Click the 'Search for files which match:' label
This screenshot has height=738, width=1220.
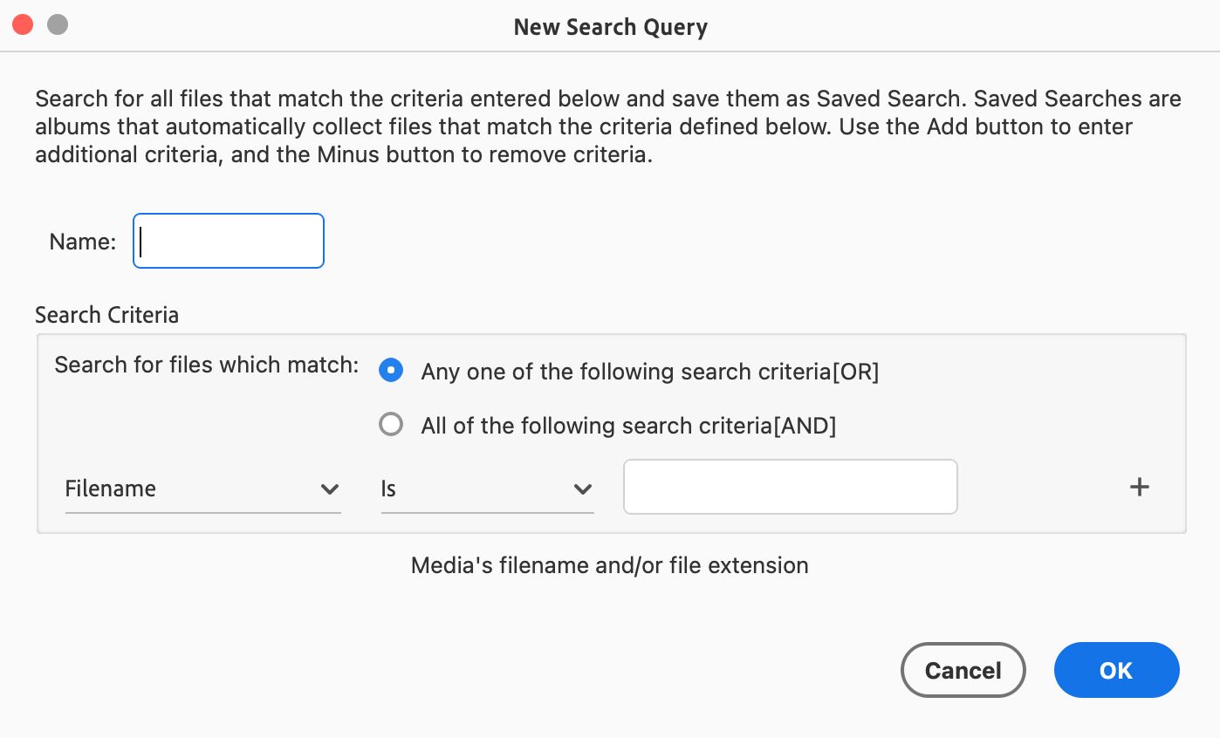pos(206,365)
